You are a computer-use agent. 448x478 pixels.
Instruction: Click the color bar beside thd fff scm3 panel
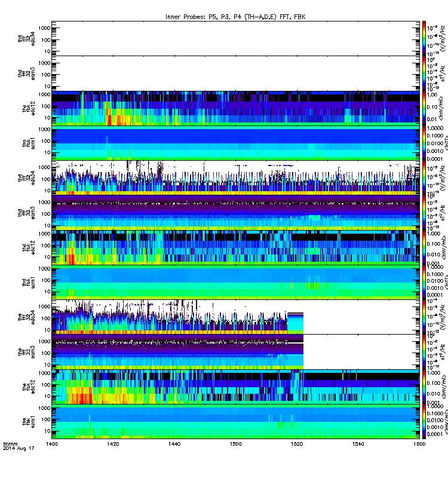424,213
